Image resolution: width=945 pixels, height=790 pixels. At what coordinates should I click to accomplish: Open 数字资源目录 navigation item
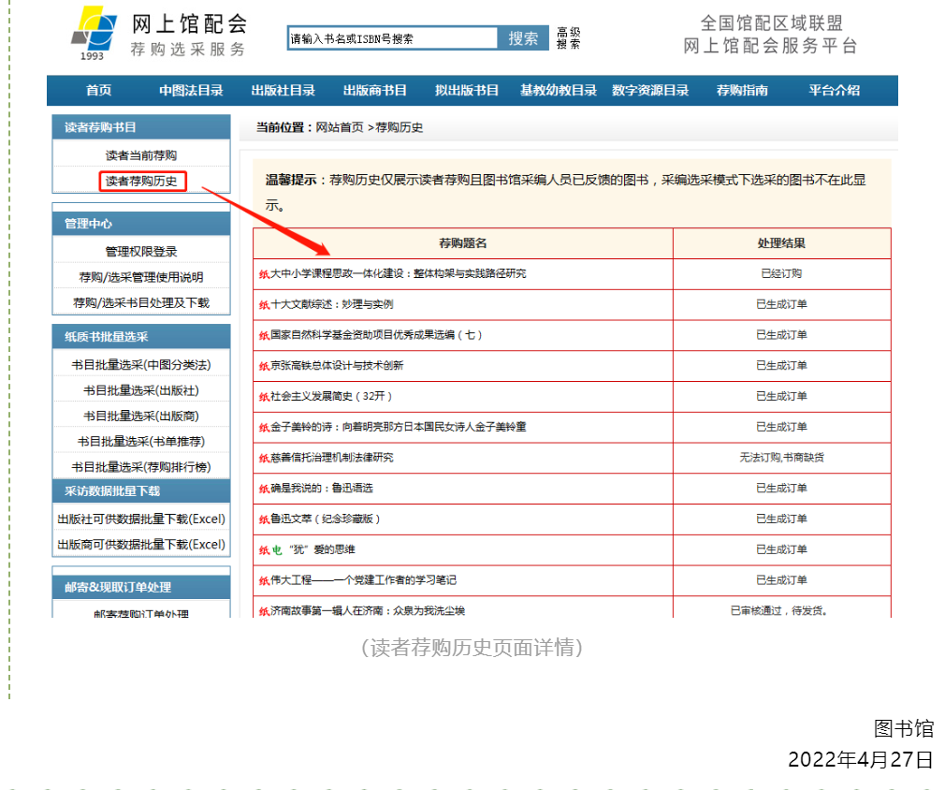pos(650,91)
